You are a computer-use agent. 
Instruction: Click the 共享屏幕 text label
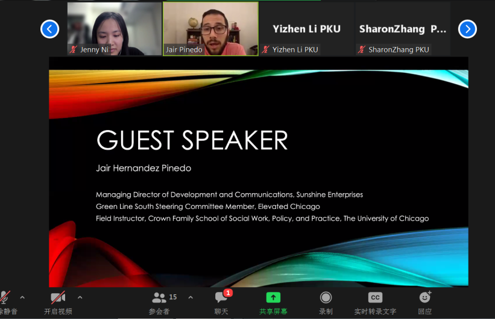[273, 311]
